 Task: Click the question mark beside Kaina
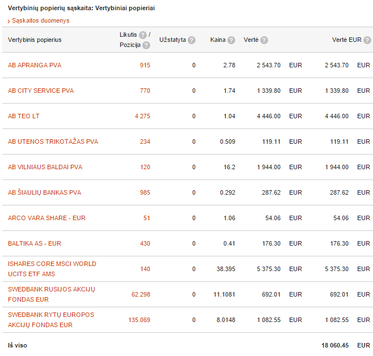coord(231,40)
